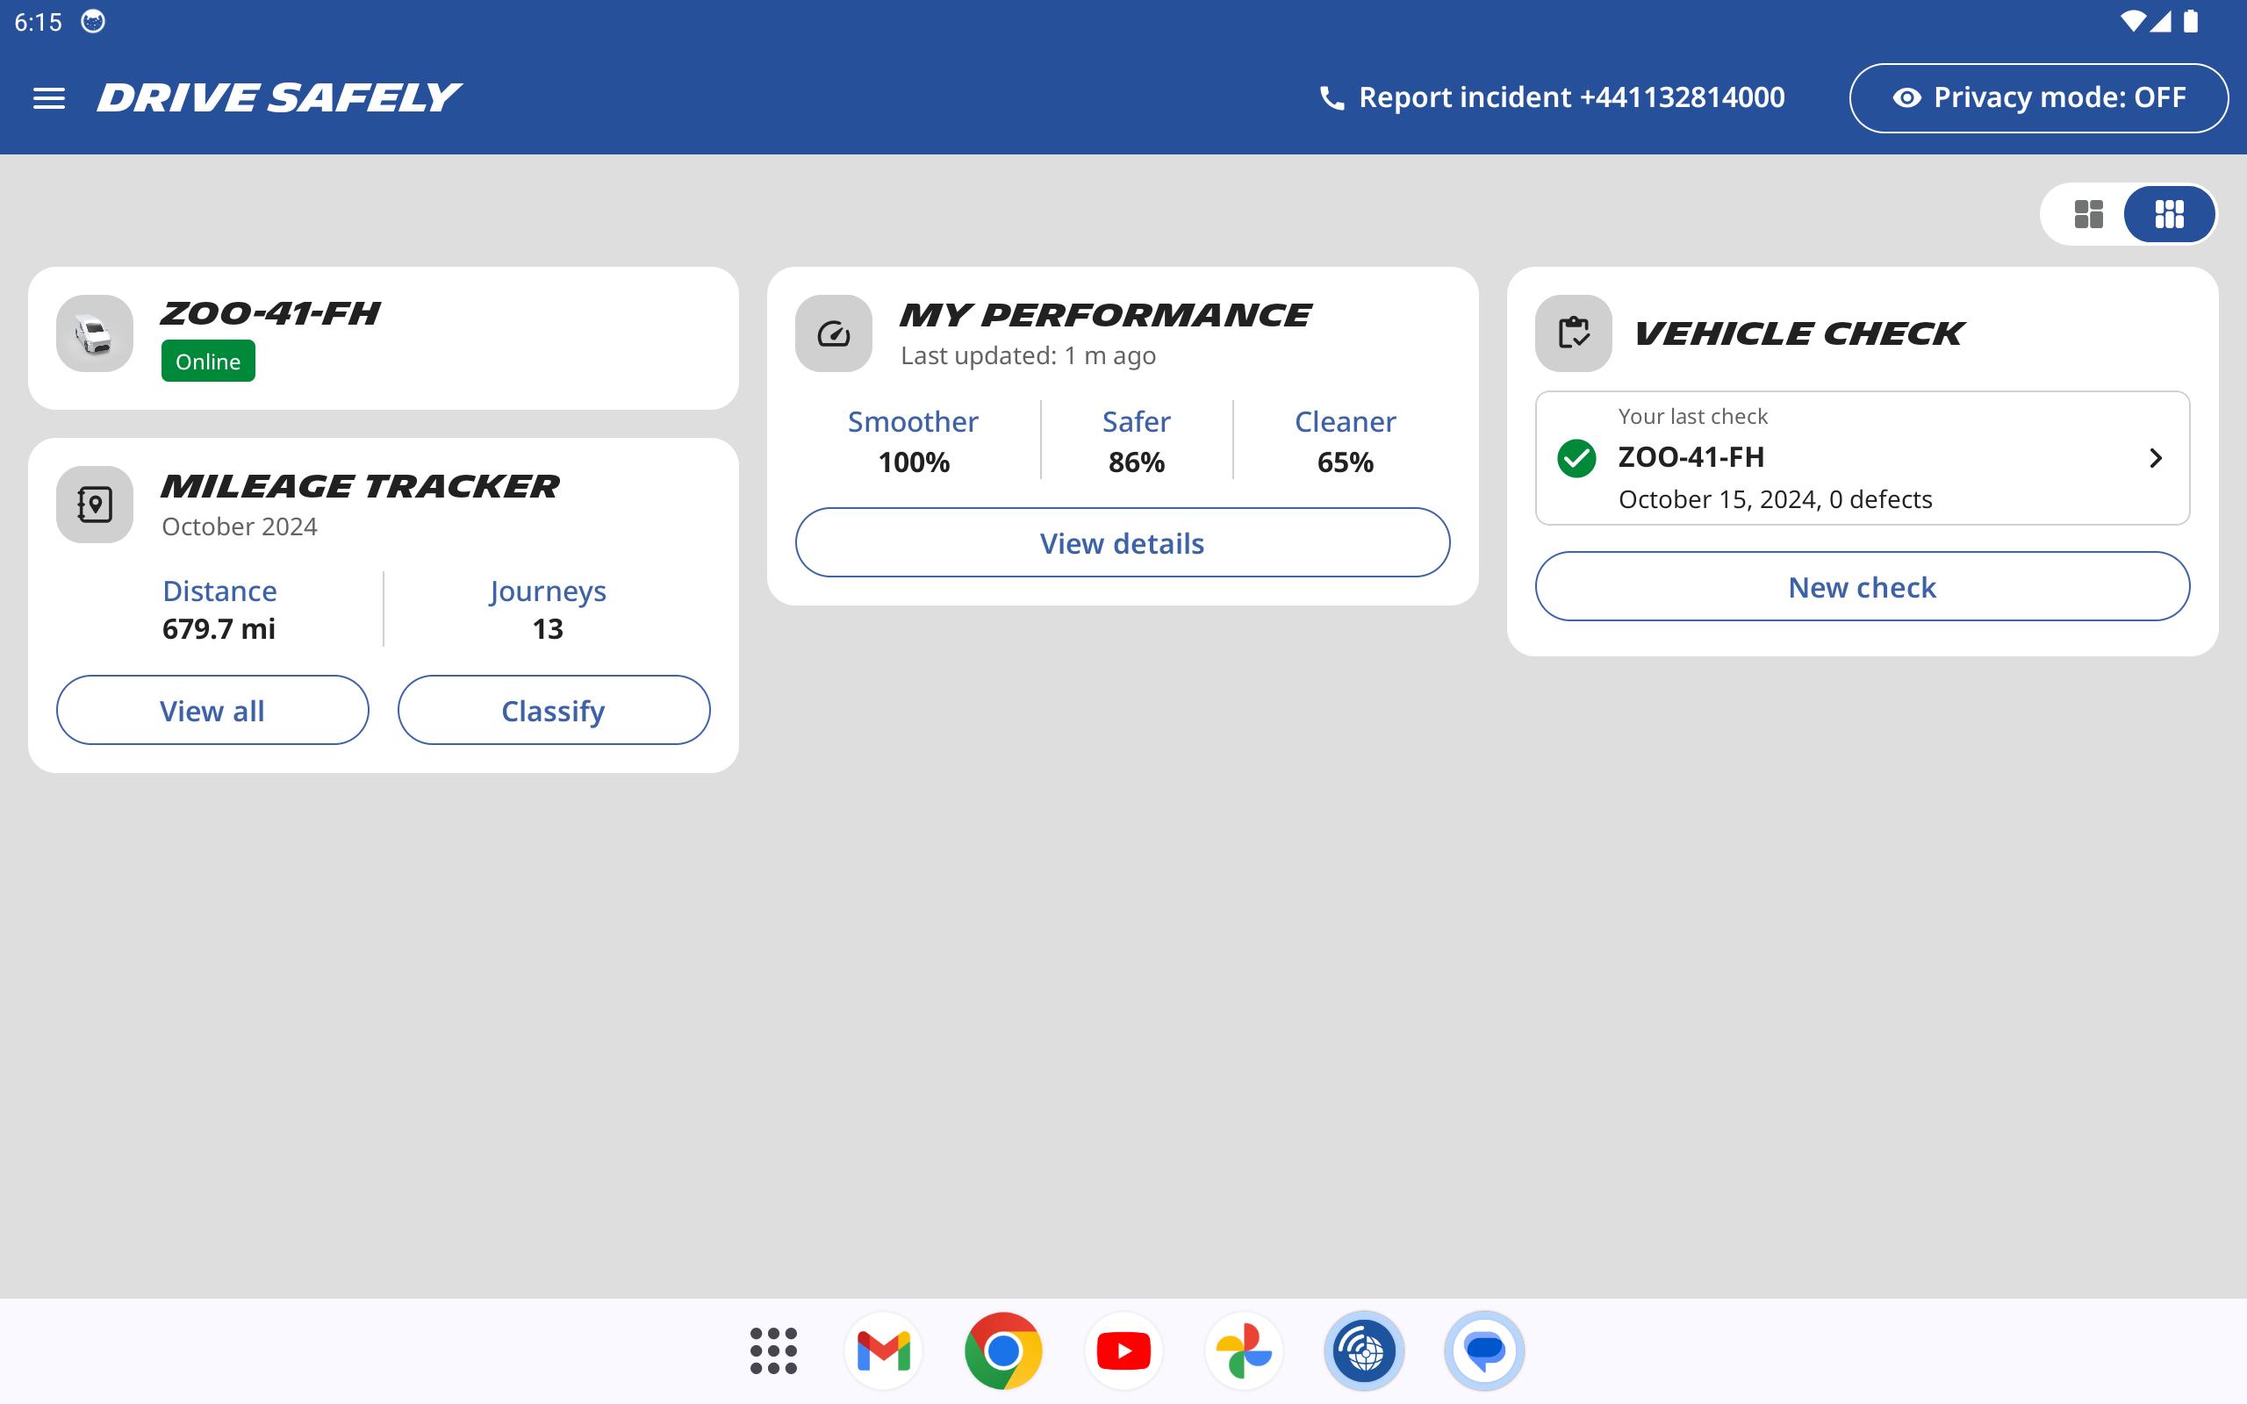2247x1404 pixels.
Task: Tap the Drive Safely logo
Action: 279,97
